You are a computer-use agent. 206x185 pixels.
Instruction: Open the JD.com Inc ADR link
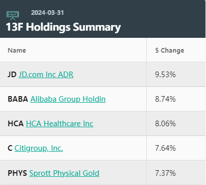tap(46, 75)
